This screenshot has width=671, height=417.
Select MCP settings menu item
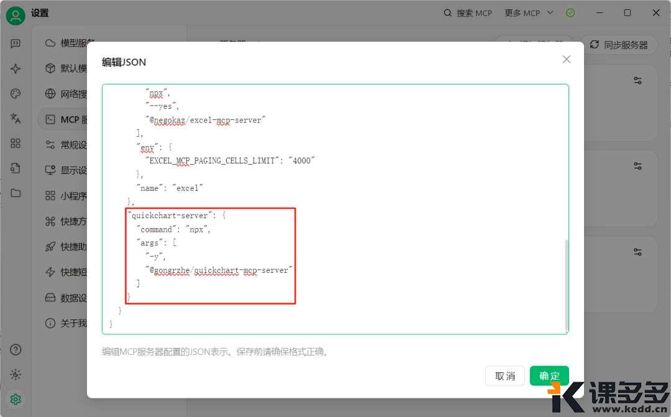pos(63,119)
